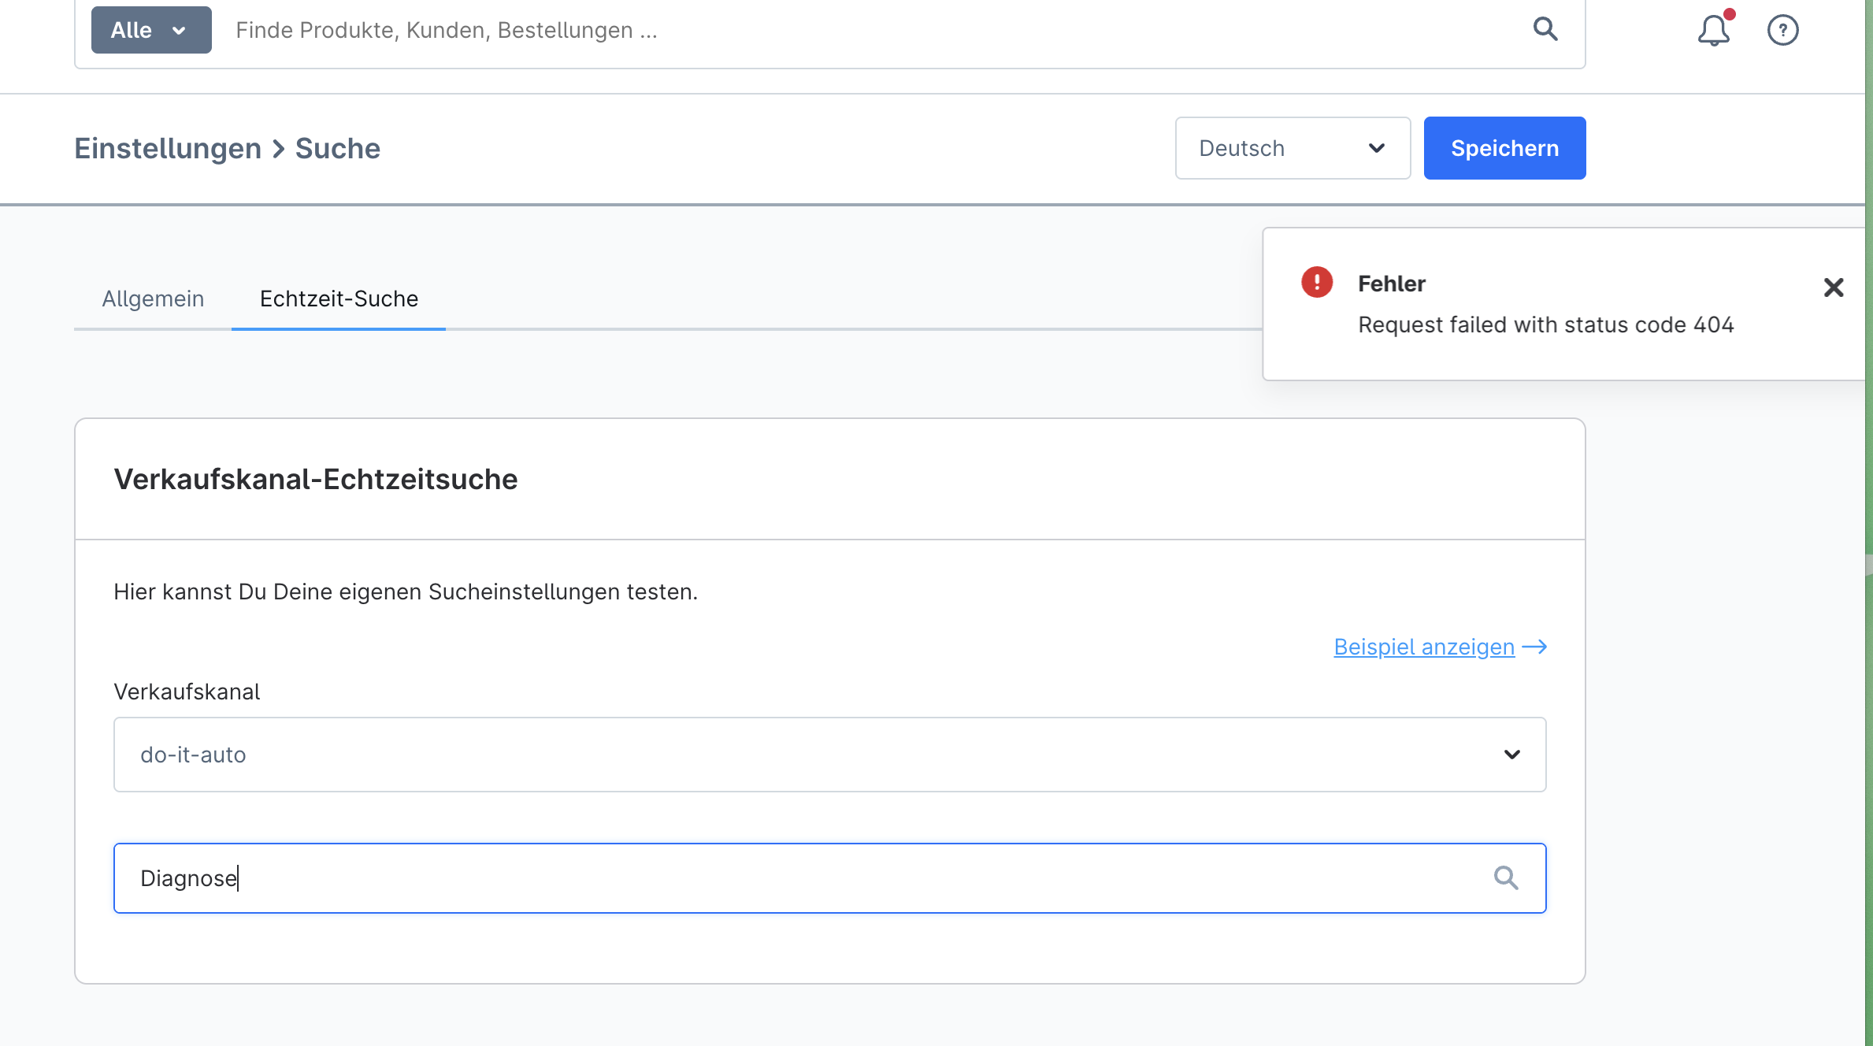
Task: Dismiss the Fehler notification with X
Action: pos(1834,287)
